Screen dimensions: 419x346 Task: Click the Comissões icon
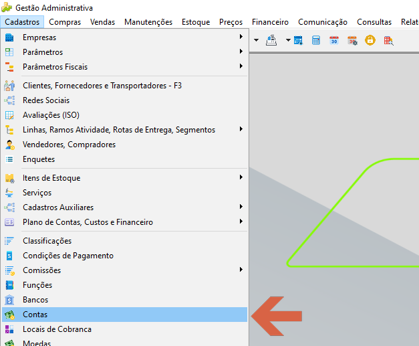click(9, 270)
